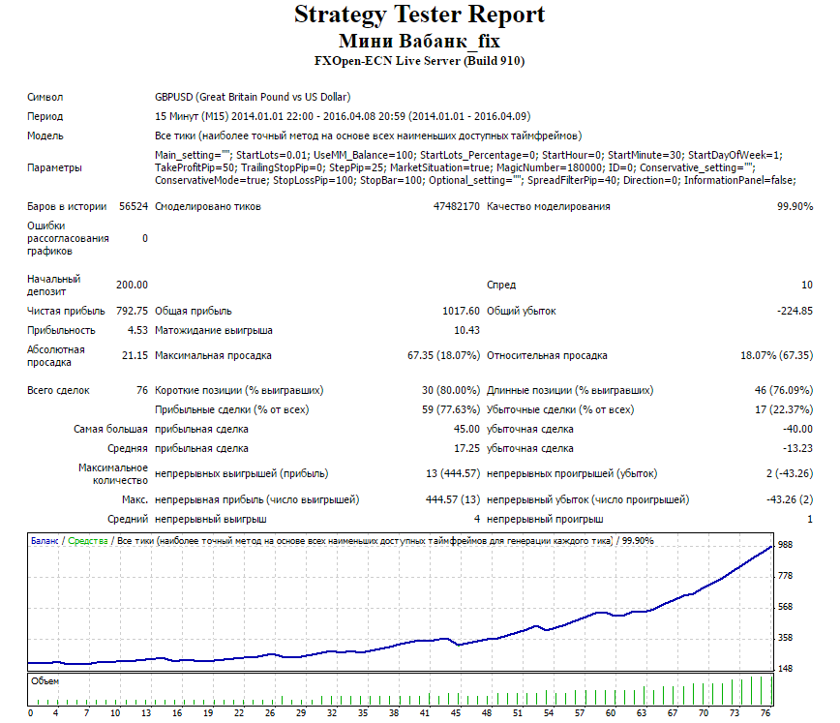Select initial deposit value 200.00
Viewport: 840px width, 723px height.
(132, 286)
